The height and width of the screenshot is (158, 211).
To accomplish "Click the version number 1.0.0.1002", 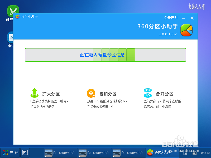I will [167, 34].
